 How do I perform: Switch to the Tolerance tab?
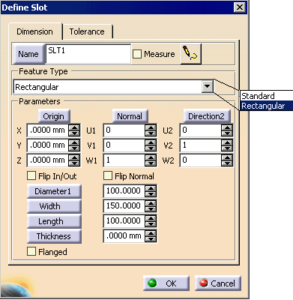point(87,31)
